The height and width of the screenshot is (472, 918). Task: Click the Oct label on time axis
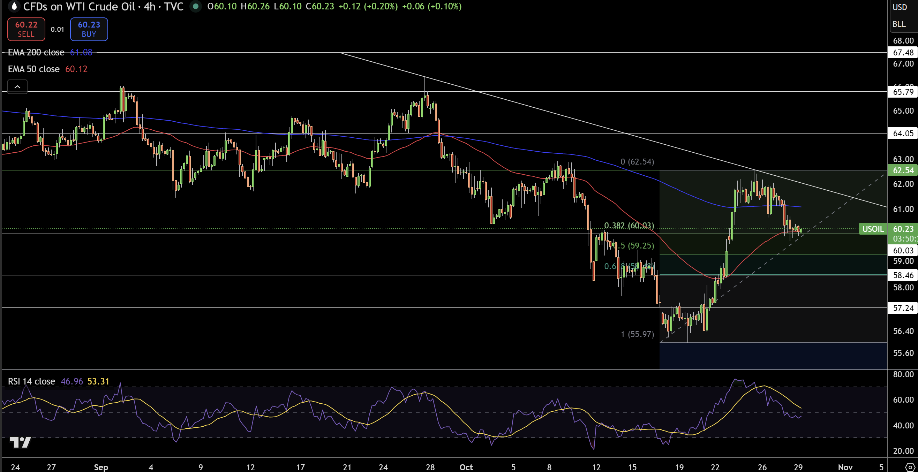click(x=466, y=467)
